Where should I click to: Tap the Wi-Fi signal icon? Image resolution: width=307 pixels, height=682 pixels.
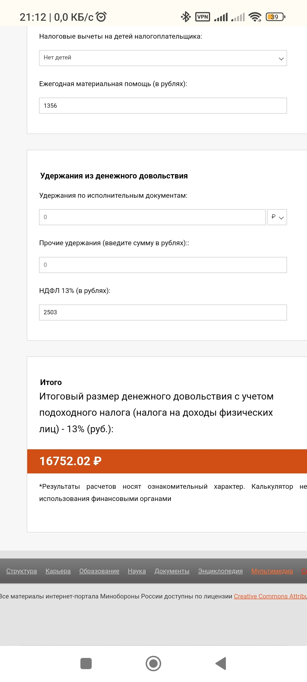tap(255, 17)
